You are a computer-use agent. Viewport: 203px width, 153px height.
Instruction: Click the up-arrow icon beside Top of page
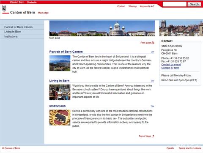153,136
